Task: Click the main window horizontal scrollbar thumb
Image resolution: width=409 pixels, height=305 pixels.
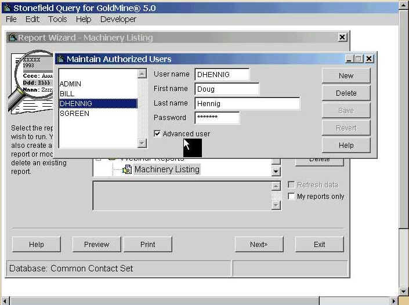Action: point(165,301)
